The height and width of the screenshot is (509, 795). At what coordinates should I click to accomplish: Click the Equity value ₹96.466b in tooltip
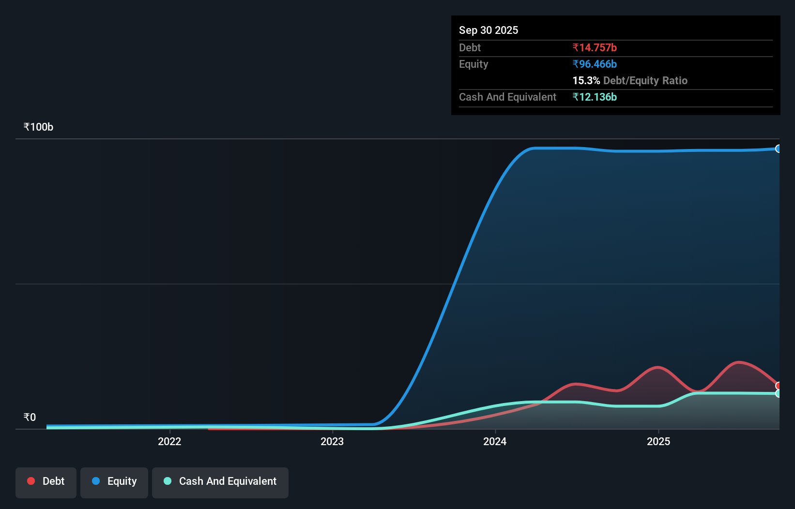click(595, 64)
